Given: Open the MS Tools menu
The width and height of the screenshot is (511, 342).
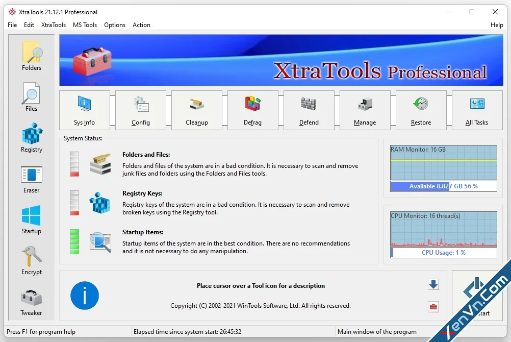Looking at the screenshot, I should 85,25.
